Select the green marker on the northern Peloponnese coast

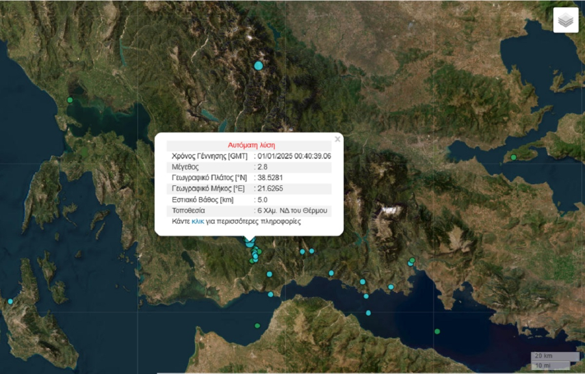point(257,326)
